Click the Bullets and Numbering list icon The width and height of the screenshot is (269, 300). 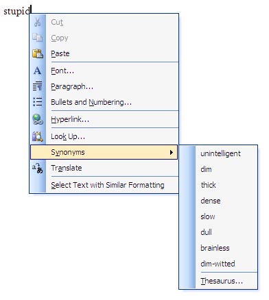coord(38,102)
